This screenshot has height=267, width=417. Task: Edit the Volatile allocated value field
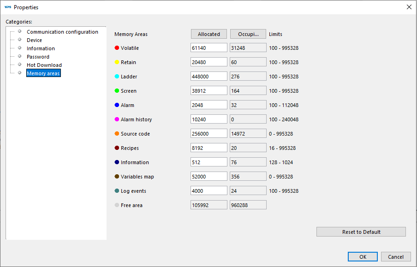pos(208,47)
